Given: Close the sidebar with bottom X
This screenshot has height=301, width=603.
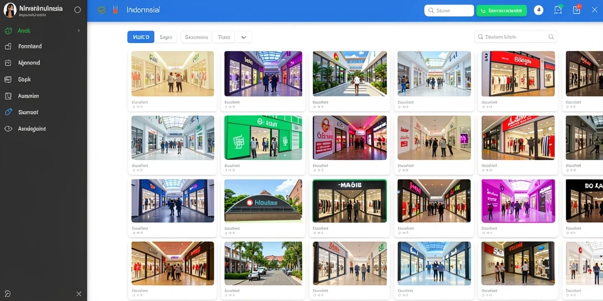Looking at the screenshot, I should 79,294.
